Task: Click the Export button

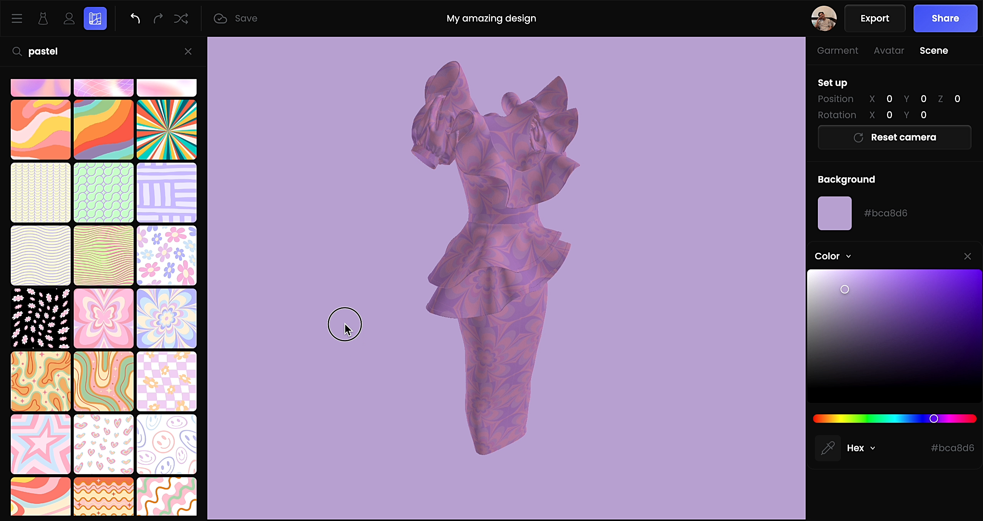Action: click(x=875, y=18)
